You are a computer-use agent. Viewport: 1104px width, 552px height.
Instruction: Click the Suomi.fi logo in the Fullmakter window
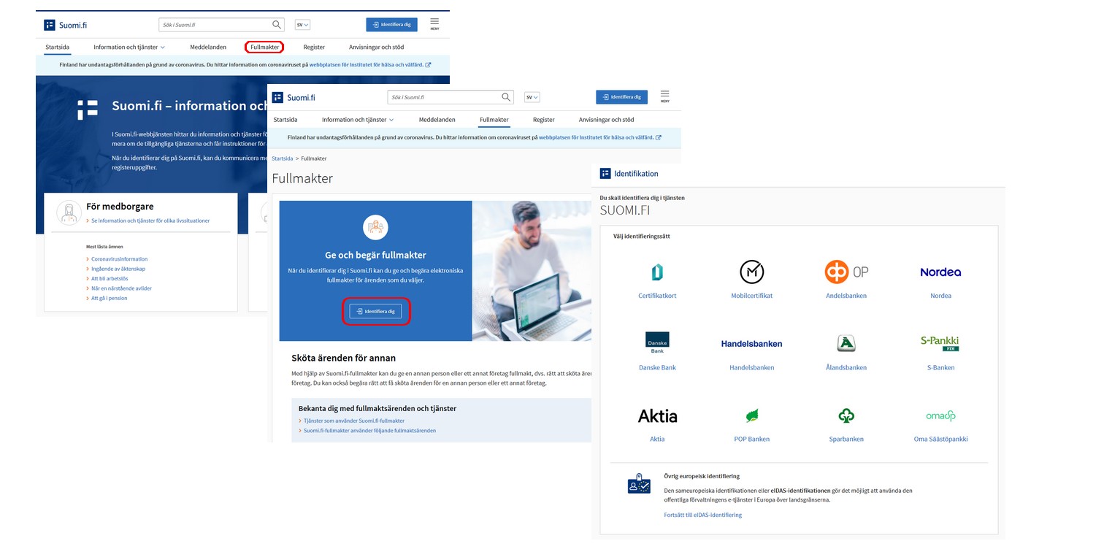[294, 97]
